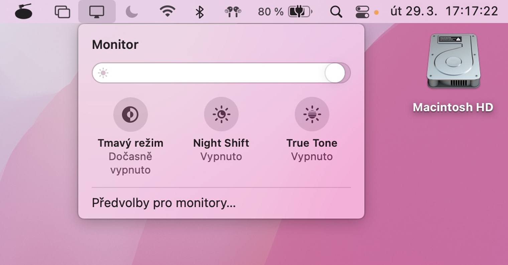Screen dimensions: 508x265
Task: Open the Bluetooth menu
Action: (x=200, y=12)
